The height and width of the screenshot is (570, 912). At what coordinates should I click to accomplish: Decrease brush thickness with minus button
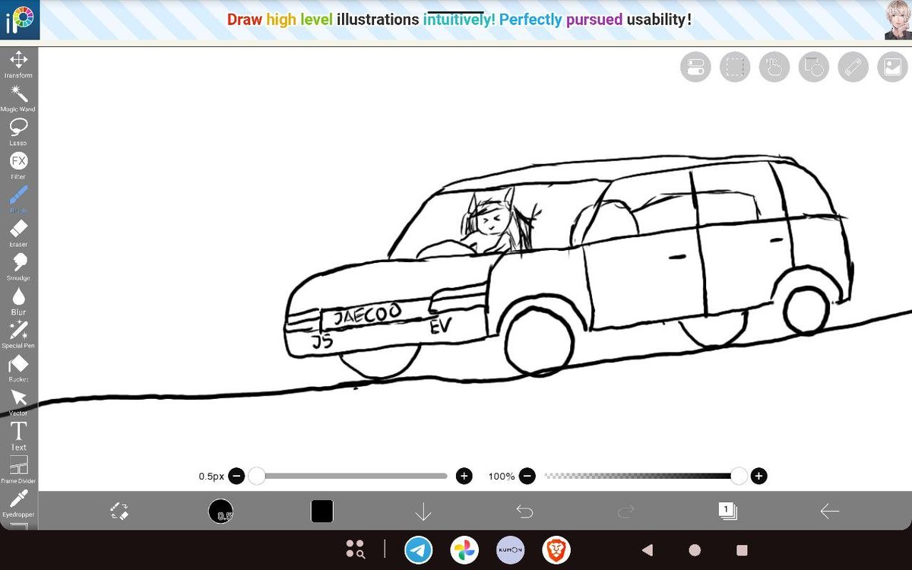coord(236,477)
